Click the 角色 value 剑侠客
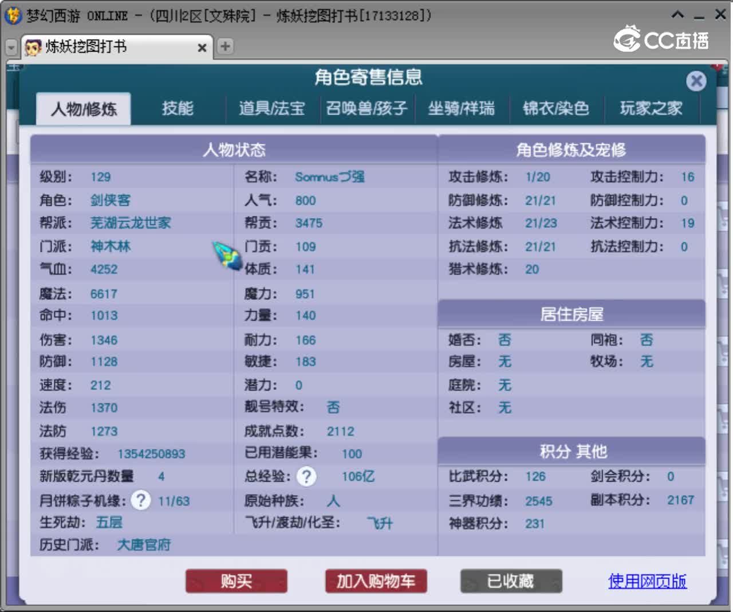The width and height of the screenshot is (733, 612). (x=111, y=200)
